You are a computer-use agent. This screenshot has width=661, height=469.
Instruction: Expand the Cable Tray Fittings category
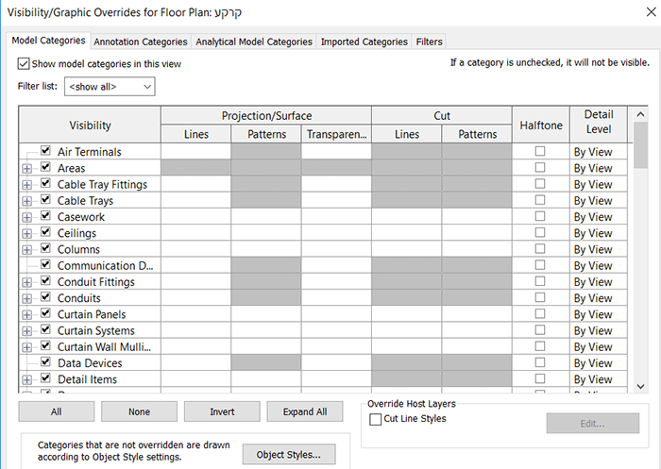pos(26,185)
